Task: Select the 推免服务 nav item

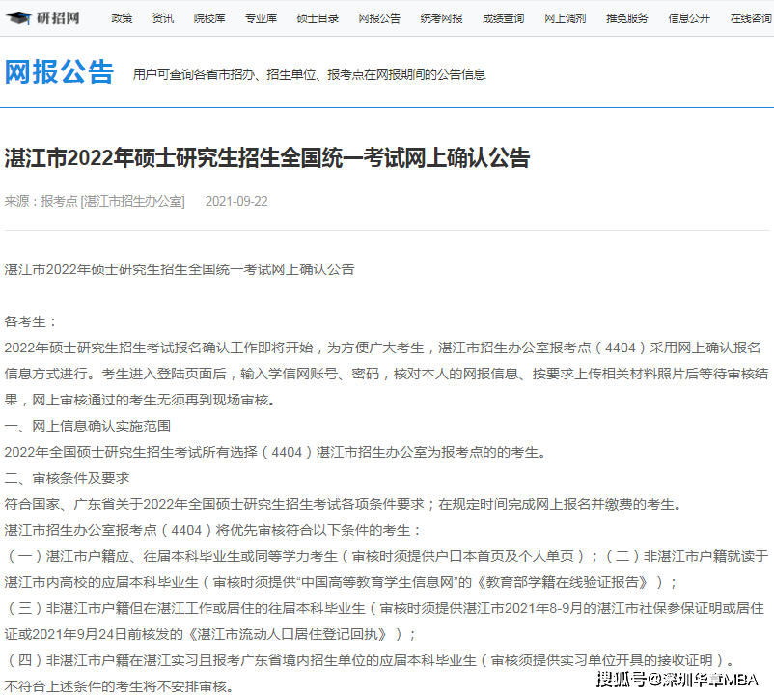Action: click(x=626, y=18)
